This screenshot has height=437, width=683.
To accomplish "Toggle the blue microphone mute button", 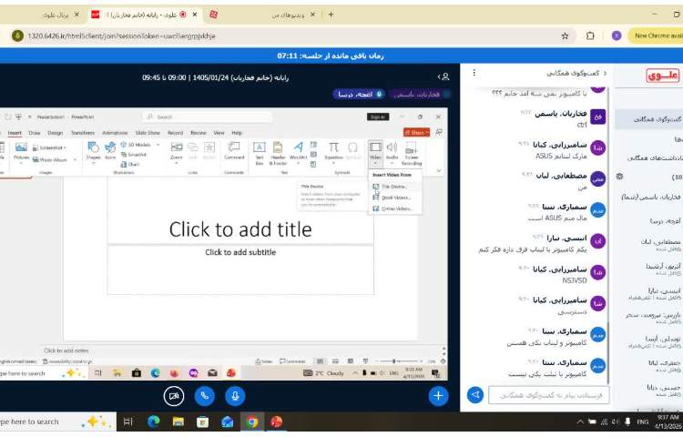I will (x=235, y=396).
